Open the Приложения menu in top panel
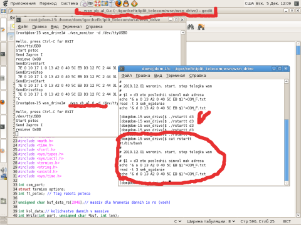Viewport: 301px width, 225px height. tap(23, 3)
